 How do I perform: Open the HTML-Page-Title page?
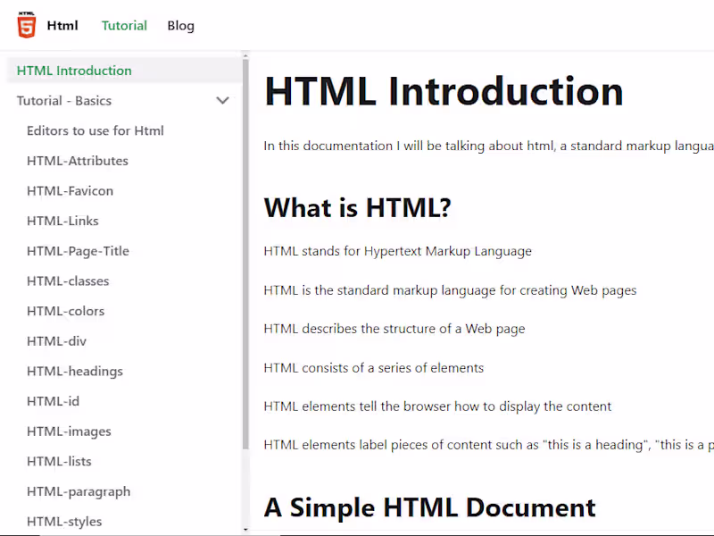pyautogui.click(x=78, y=251)
